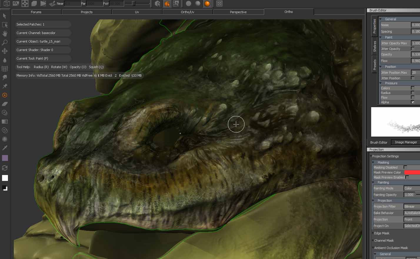Collapse the Position section
This screenshot has height=259, width=420.
click(381, 67)
